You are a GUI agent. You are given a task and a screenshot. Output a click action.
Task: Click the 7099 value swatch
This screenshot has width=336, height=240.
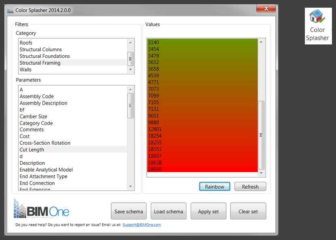click(202, 96)
